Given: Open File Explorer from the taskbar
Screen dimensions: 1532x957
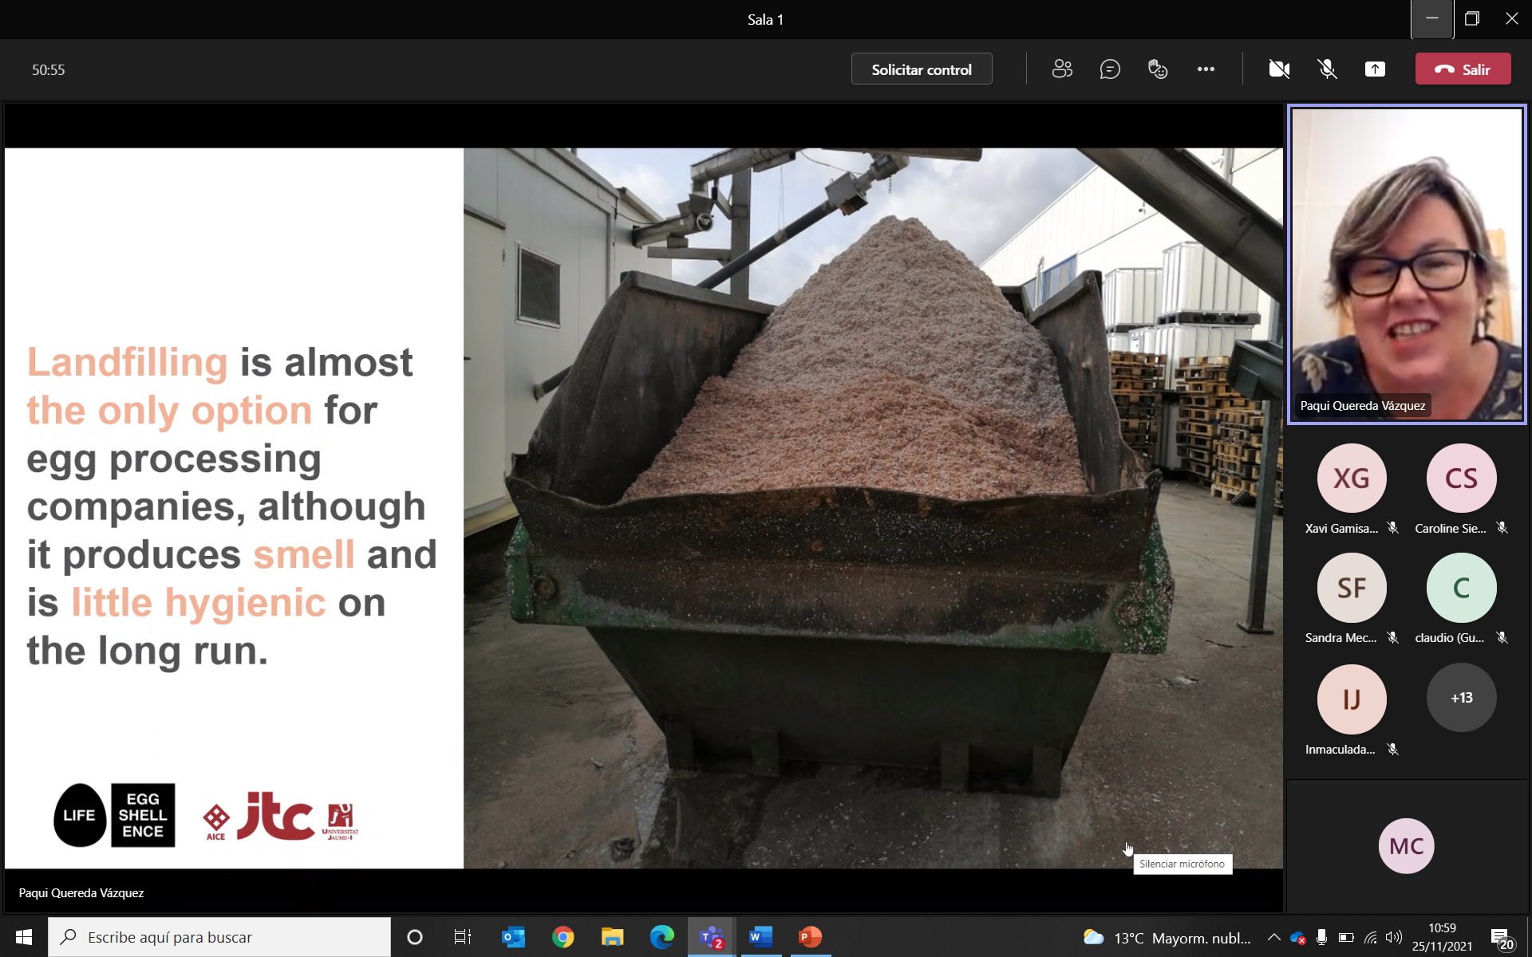Looking at the screenshot, I should click(x=612, y=937).
